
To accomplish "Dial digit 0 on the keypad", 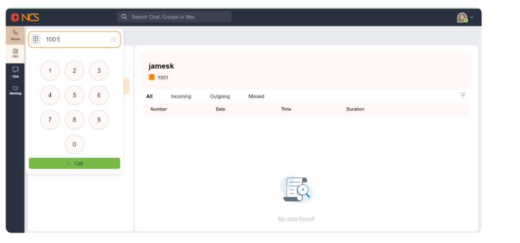I will [x=74, y=144].
